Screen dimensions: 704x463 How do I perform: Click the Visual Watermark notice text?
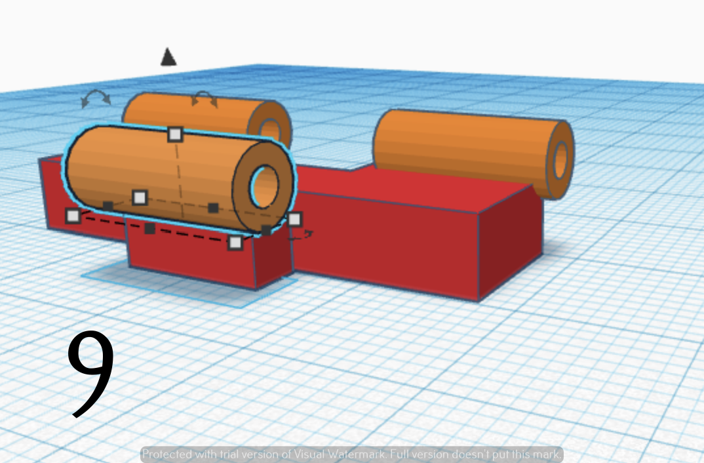click(352, 453)
